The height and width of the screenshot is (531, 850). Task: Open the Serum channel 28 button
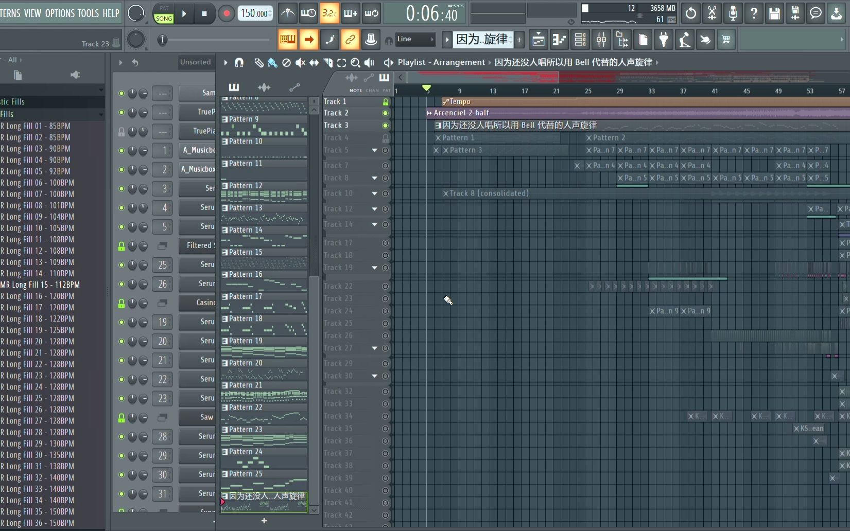[197, 436]
